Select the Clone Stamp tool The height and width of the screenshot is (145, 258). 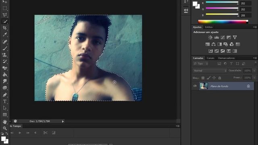point(5,55)
